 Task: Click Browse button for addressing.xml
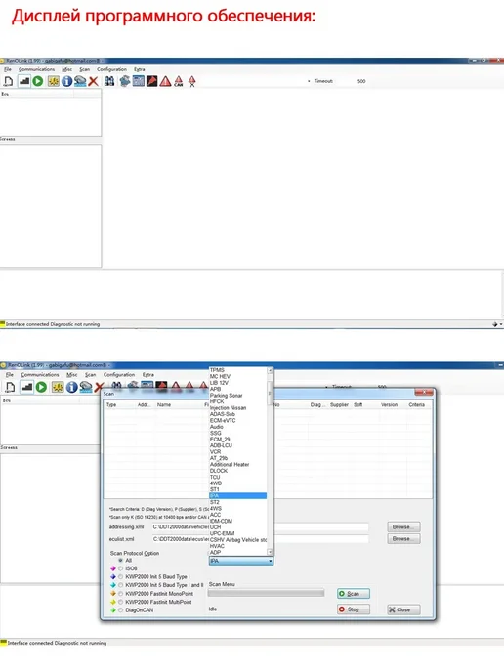403,526
